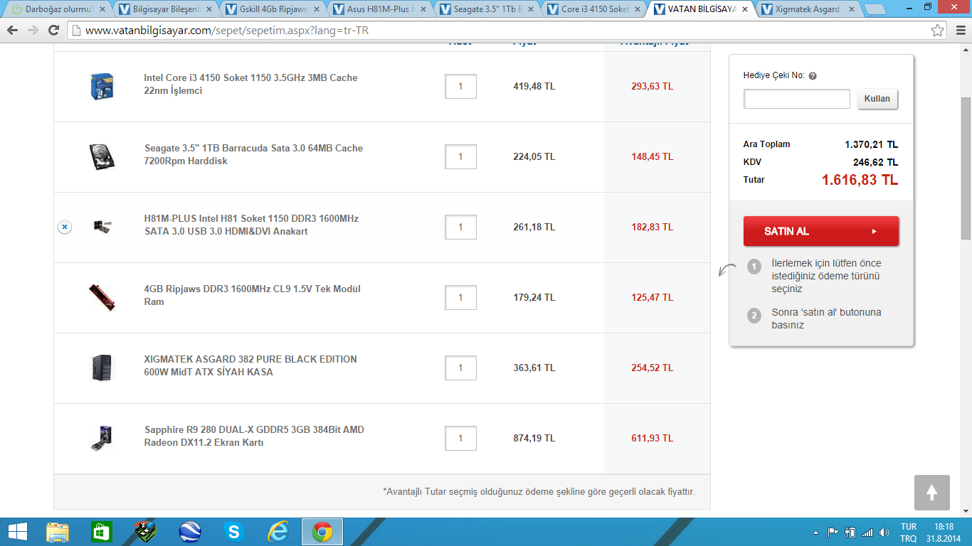Click quantity field for Seagate Barracuda harddisk
The width and height of the screenshot is (972, 546).
pyautogui.click(x=460, y=156)
